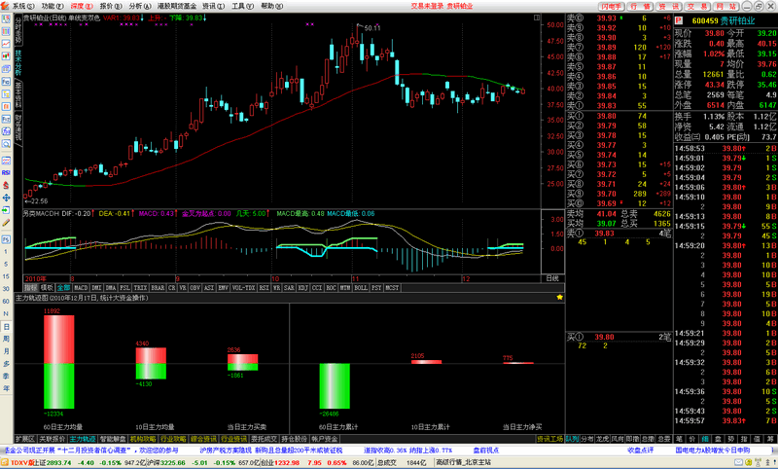Image resolution: width=778 pixels, height=469 pixels.
Task: Open the 帮助 menu
Action: (272, 6)
